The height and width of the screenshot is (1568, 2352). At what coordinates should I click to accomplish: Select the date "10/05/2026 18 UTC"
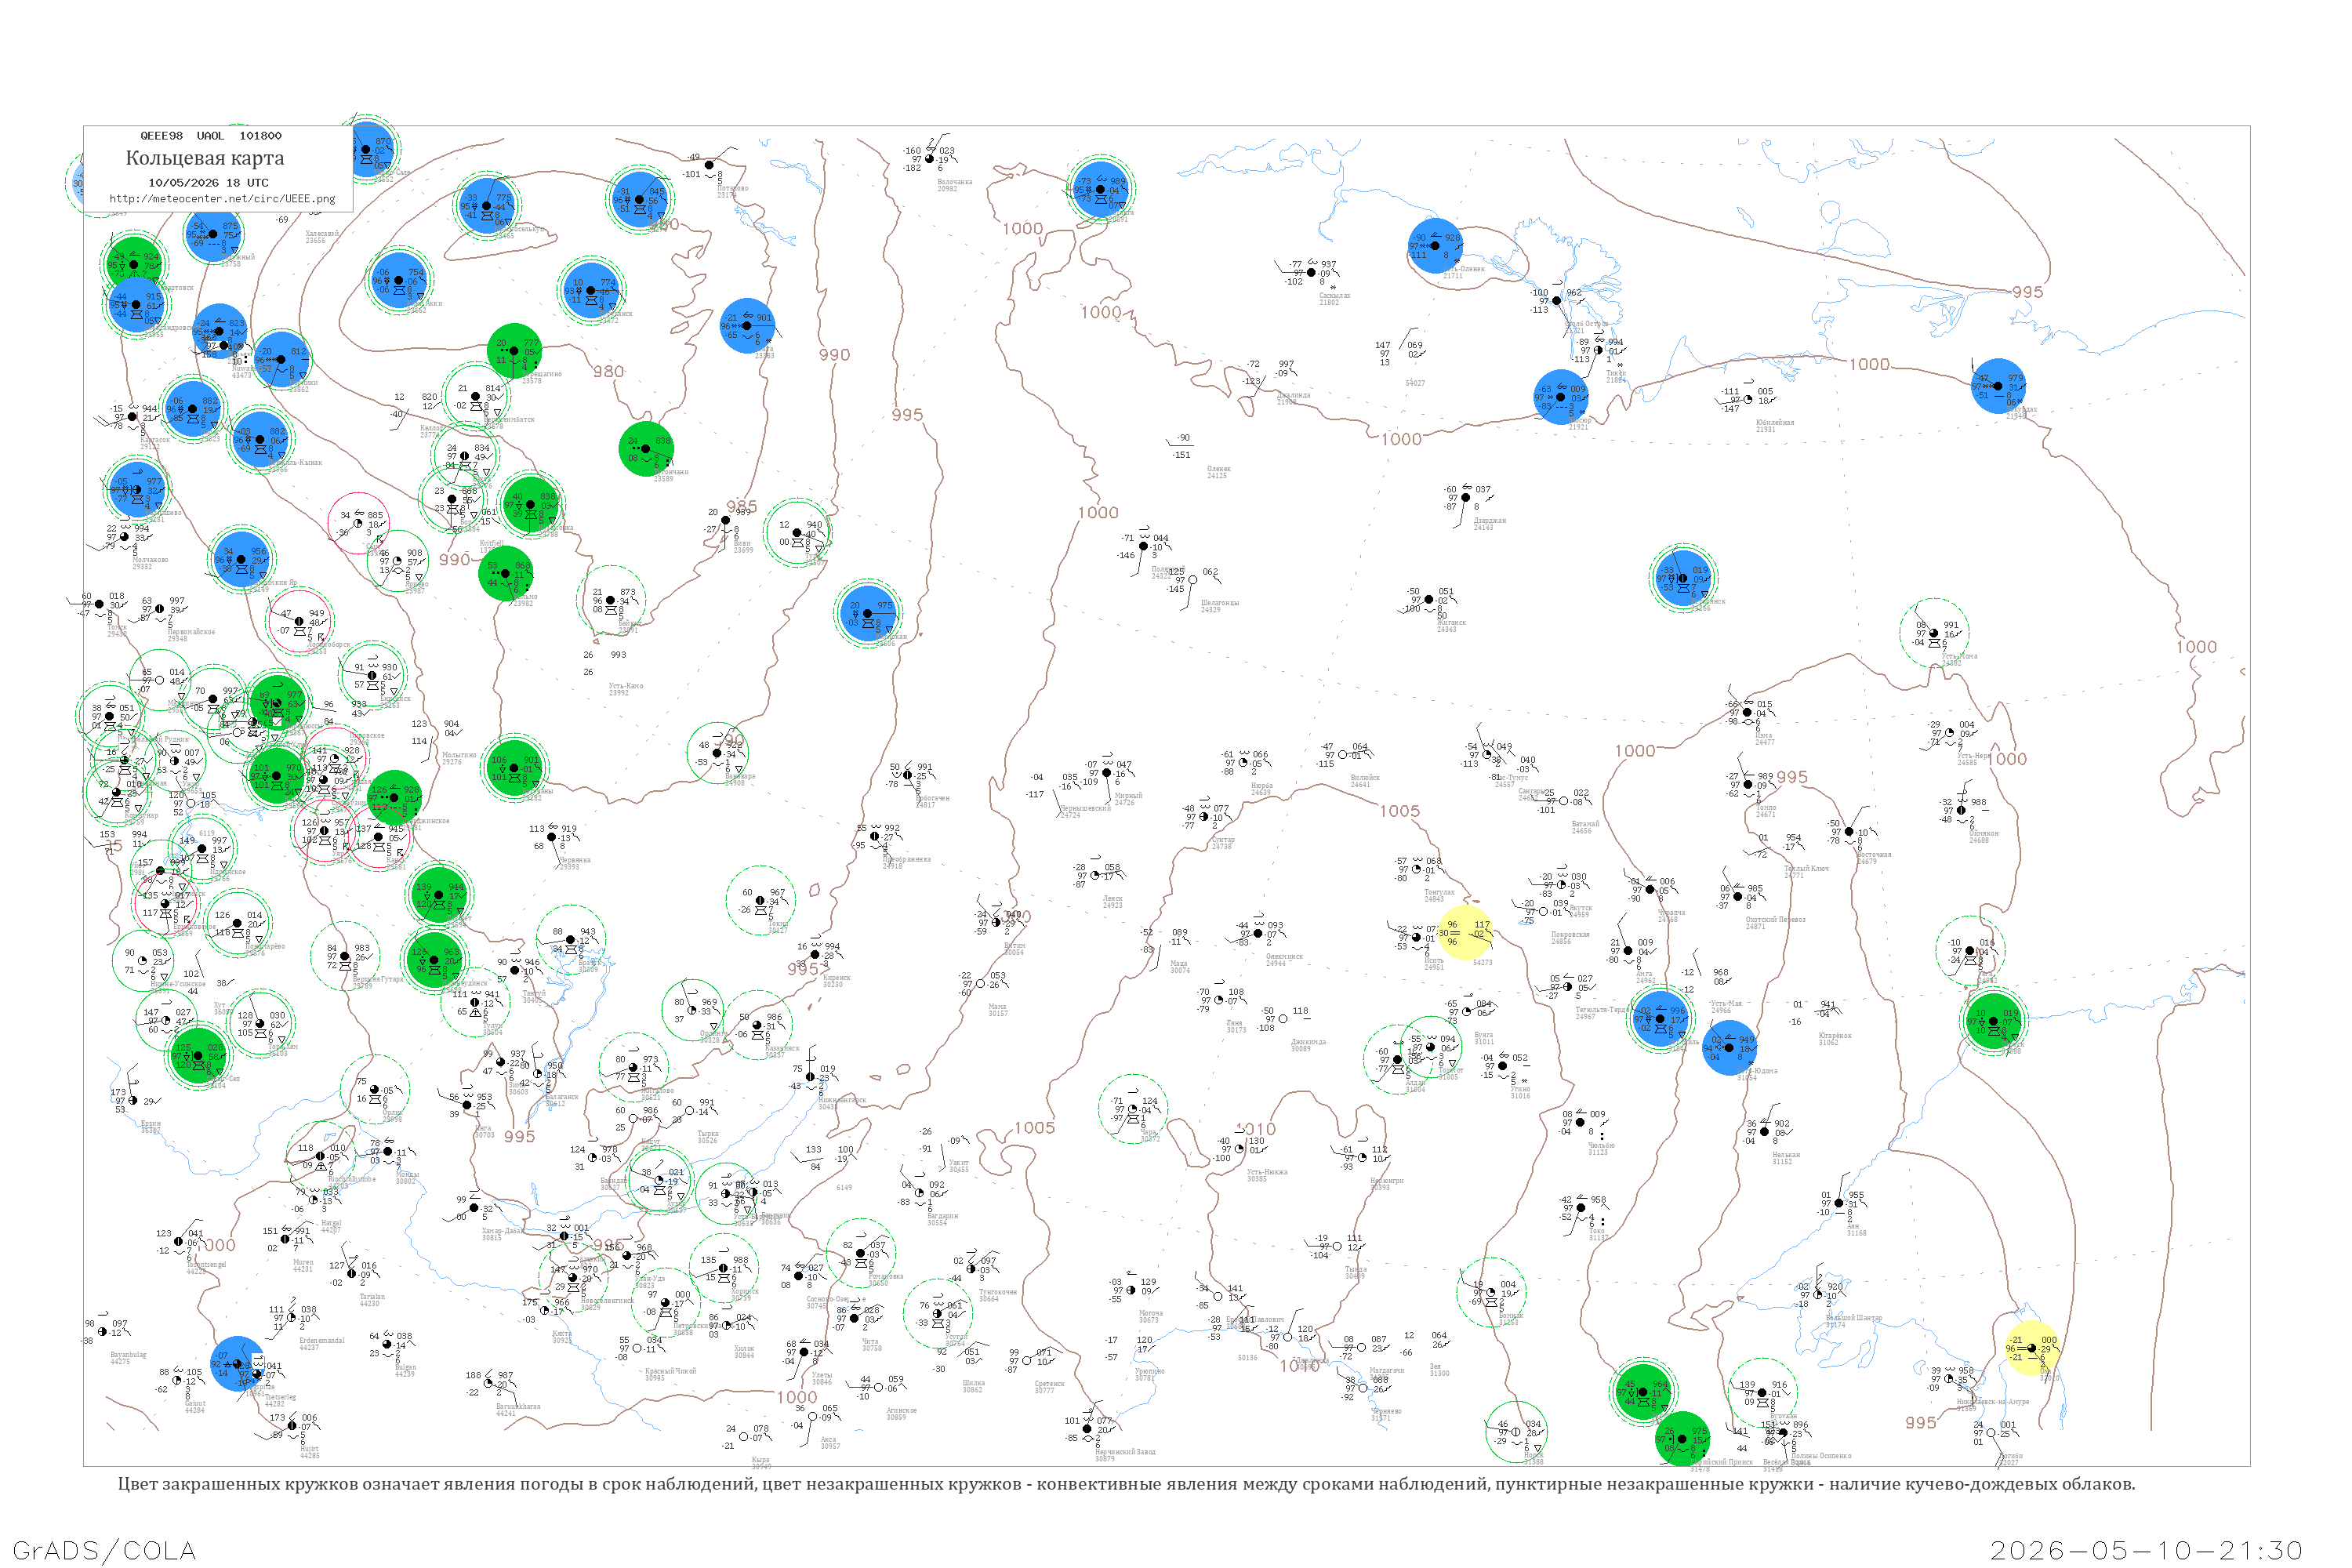click(x=208, y=183)
